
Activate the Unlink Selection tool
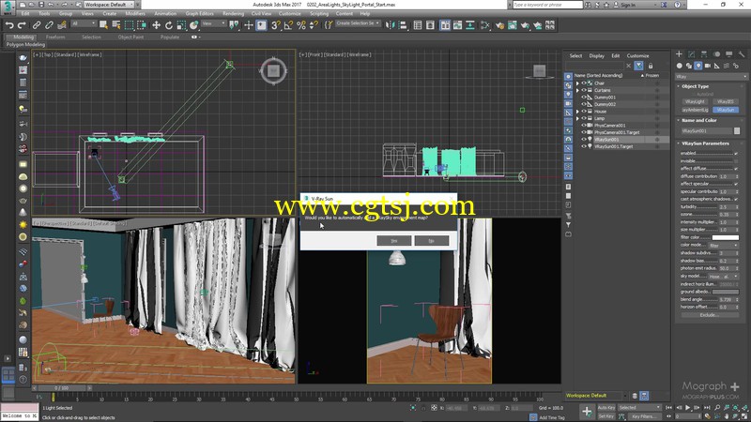click(49, 25)
